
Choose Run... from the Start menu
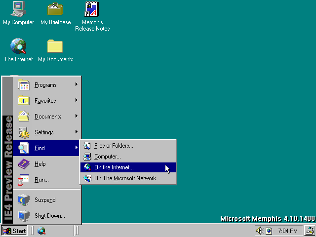46,180
